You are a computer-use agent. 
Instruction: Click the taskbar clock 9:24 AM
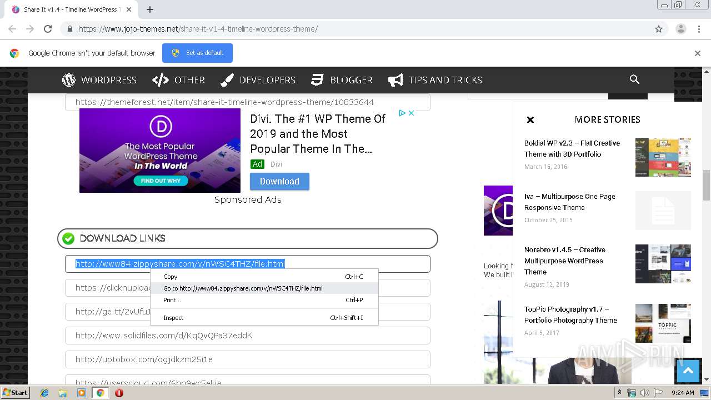(x=683, y=393)
